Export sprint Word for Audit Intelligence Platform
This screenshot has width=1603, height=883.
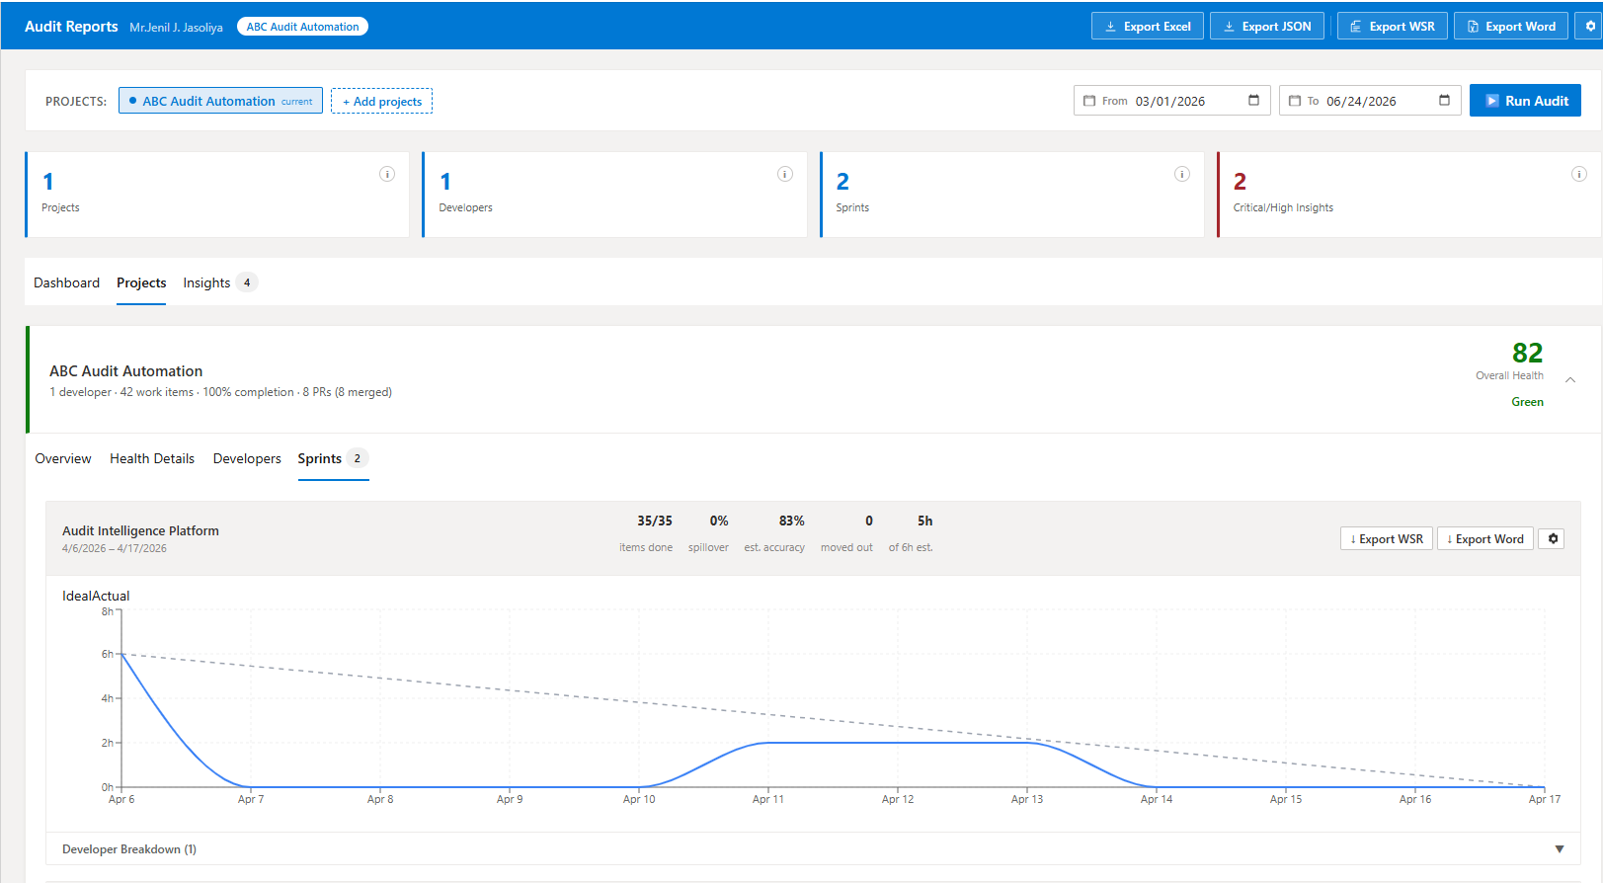(x=1485, y=538)
